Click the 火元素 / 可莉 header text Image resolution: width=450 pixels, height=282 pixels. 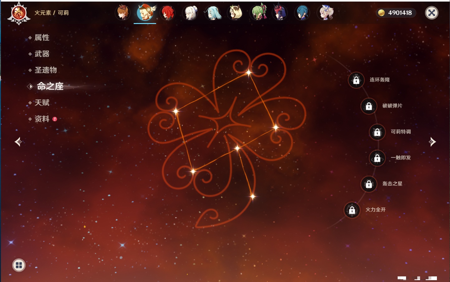tap(51, 13)
